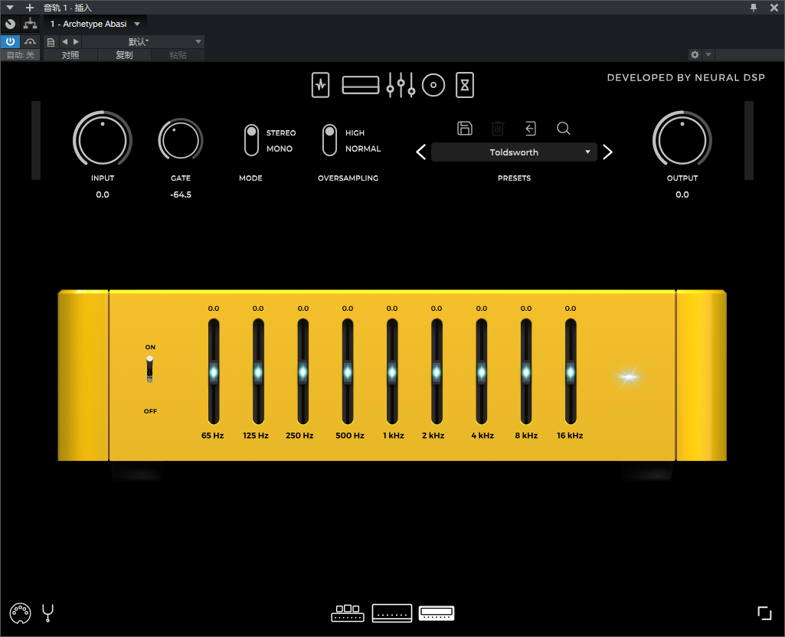This screenshot has height=637, width=785.
Task: Click the GATE threshold knob
Action: pyautogui.click(x=181, y=139)
